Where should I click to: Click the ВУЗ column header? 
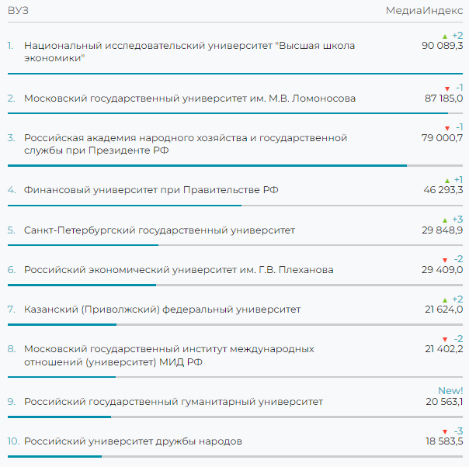pos(18,10)
